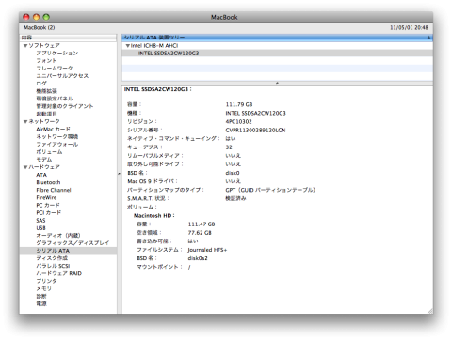Select the Intel ICH8-M AHCI controller row

(x=277, y=46)
